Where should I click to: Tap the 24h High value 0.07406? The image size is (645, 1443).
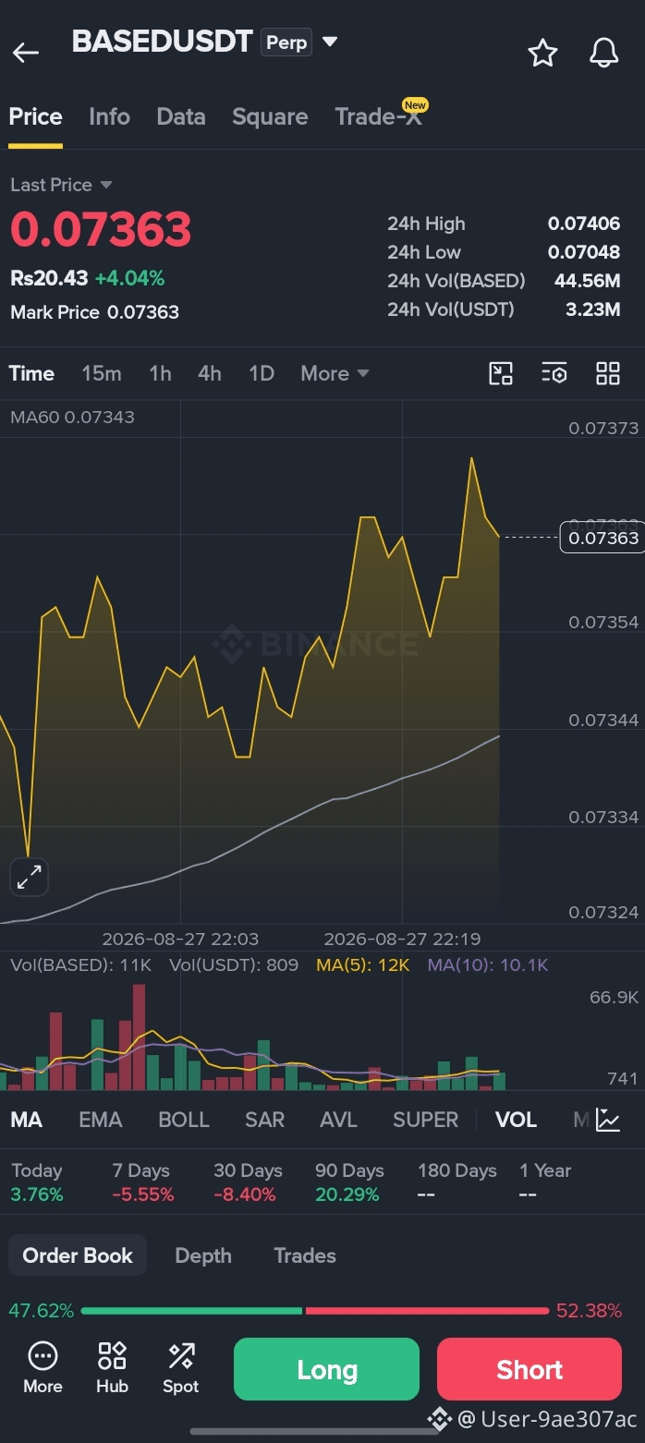[584, 224]
